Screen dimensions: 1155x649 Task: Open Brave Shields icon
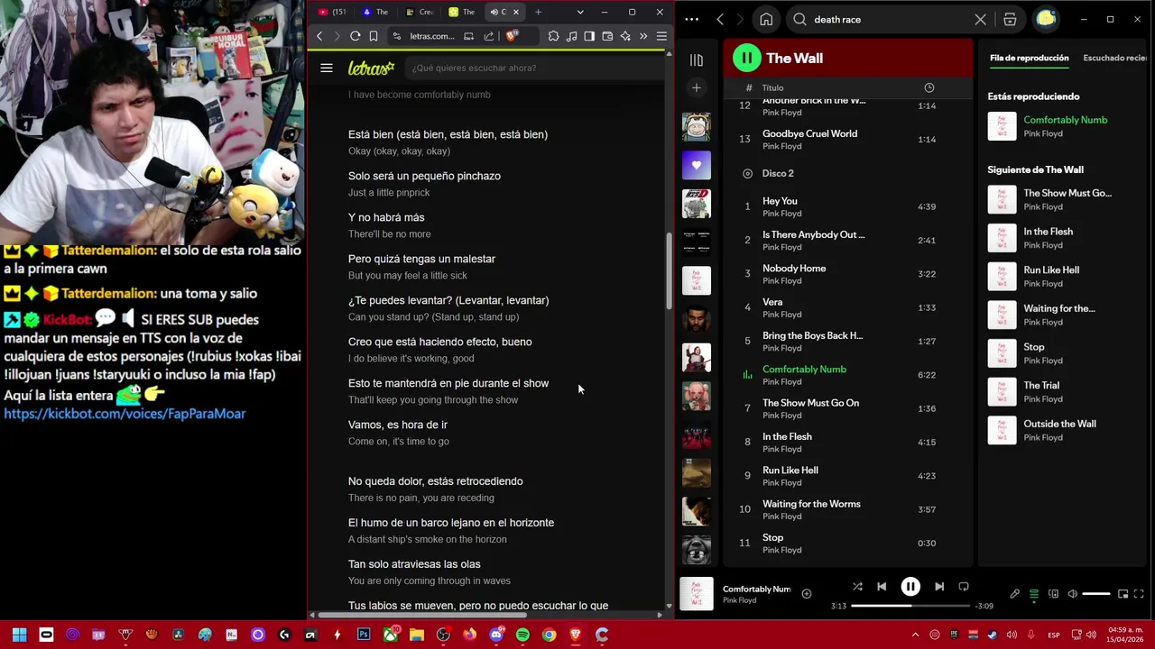click(x=513, y=36)
